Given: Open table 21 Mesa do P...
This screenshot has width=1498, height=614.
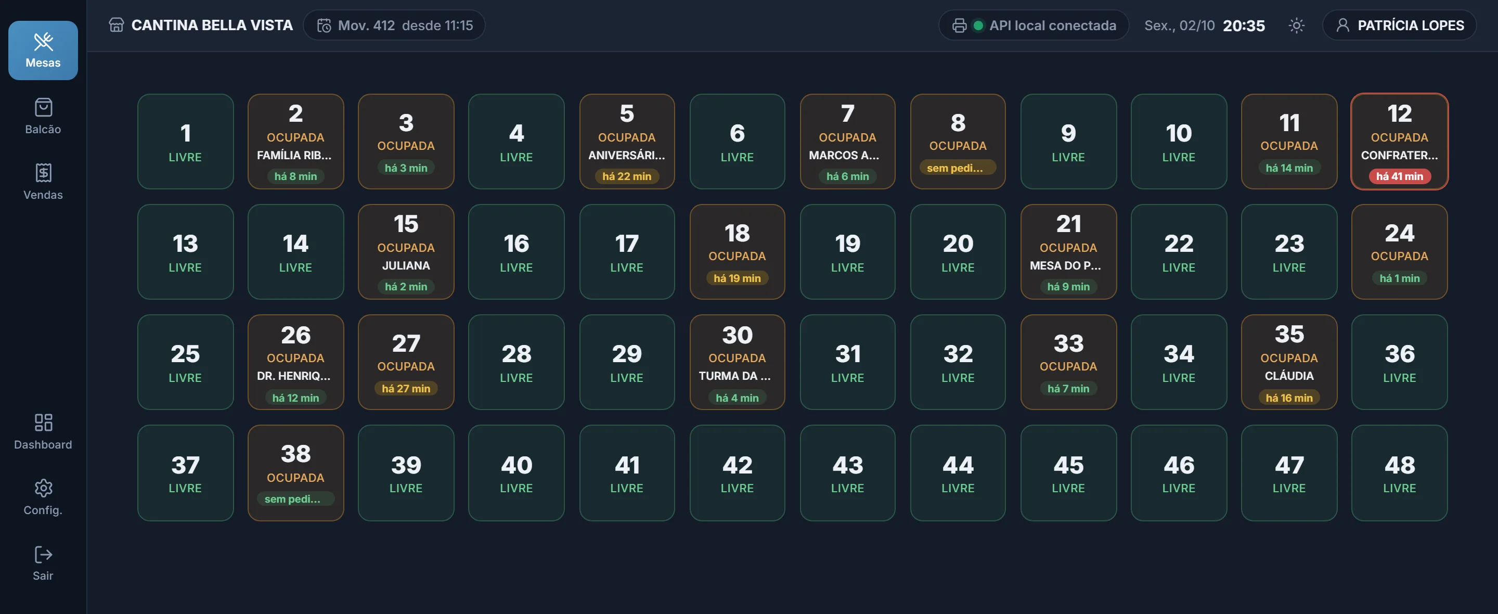Looking at the screenshot, I should click(1068, 251).
